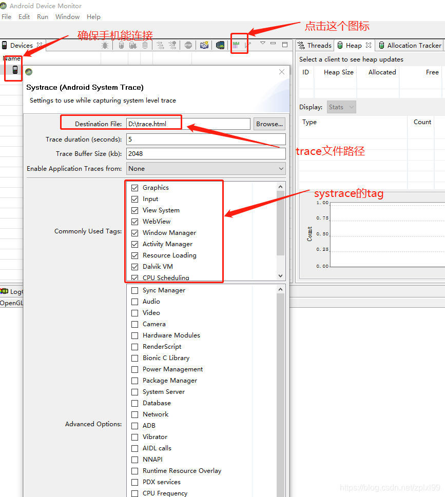
Task: Click the OpenGL trace arrow icon
Action: tap(248, 45)
